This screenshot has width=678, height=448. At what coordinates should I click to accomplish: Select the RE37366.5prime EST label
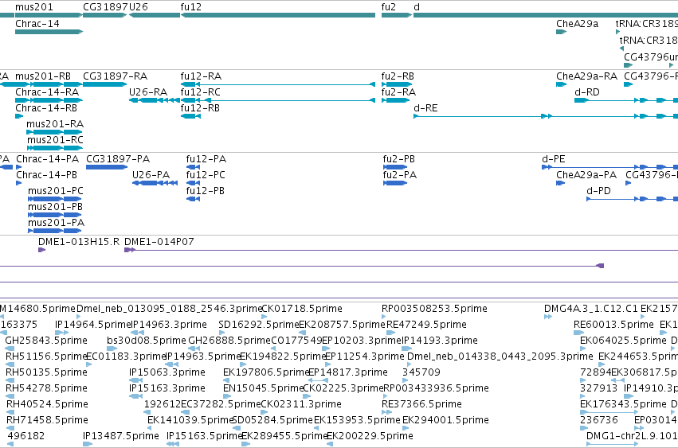pos(421,405)
